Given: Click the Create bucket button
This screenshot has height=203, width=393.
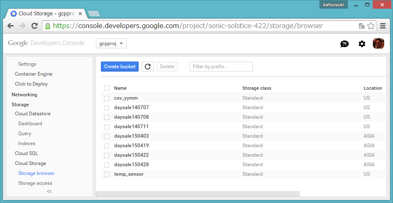Looking at the screenshot, I should click(x=120, y=67).
